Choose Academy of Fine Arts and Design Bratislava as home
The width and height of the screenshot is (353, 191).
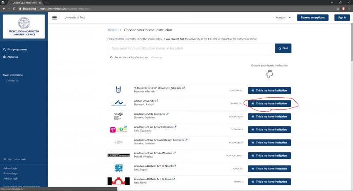click(x=269, y=143)
